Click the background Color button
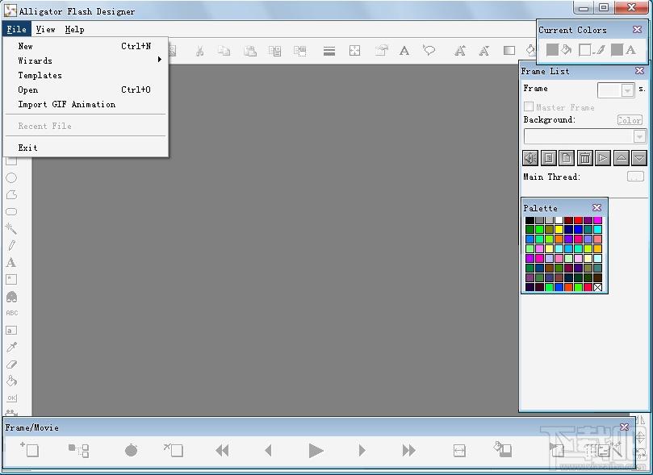Image resolution: width=653 pixels, height=475 pixels. point(630,120)
